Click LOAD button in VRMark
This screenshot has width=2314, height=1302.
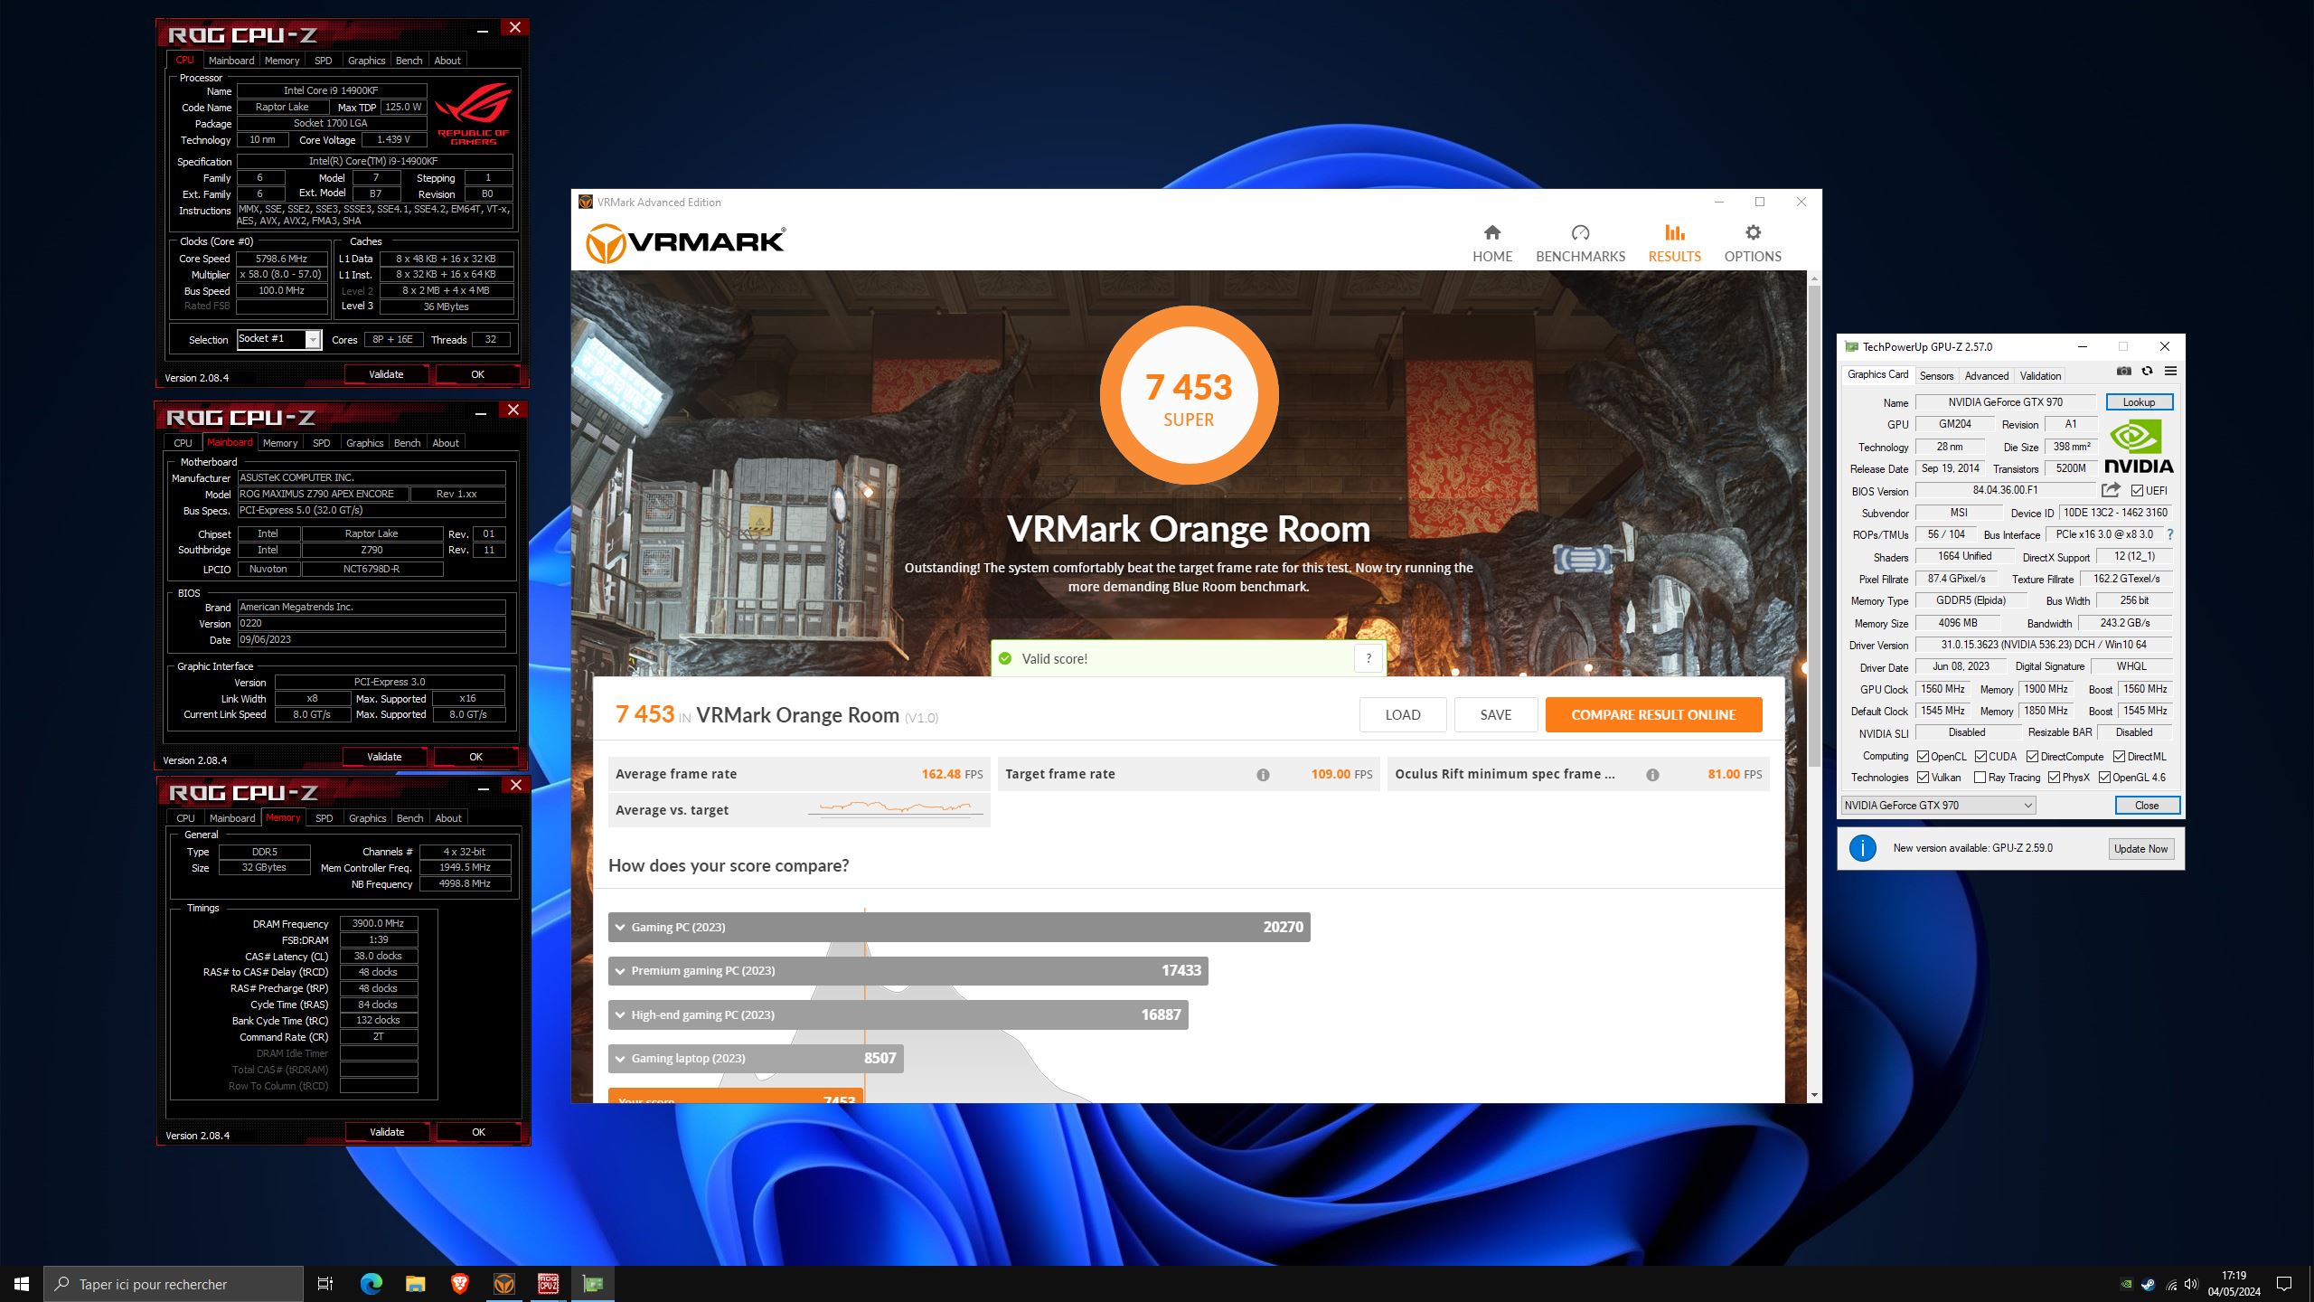pyautogui.click(x=1403, y=715)
